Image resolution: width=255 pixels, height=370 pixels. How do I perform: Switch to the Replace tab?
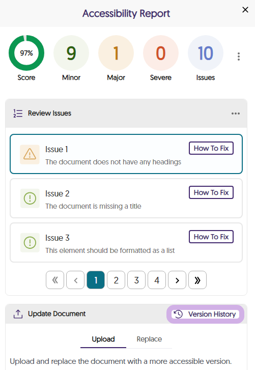(x=149, y=339)
